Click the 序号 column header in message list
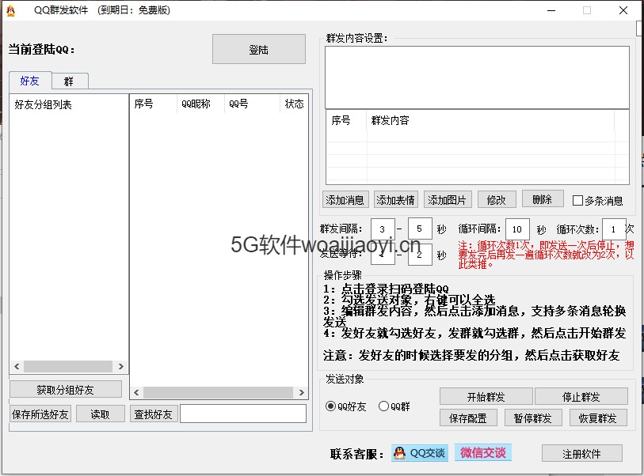 (x=346, y=120)
